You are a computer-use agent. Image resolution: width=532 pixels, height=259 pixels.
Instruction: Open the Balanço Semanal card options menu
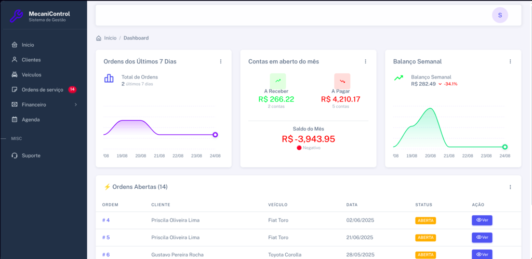(x=510, y=61)
